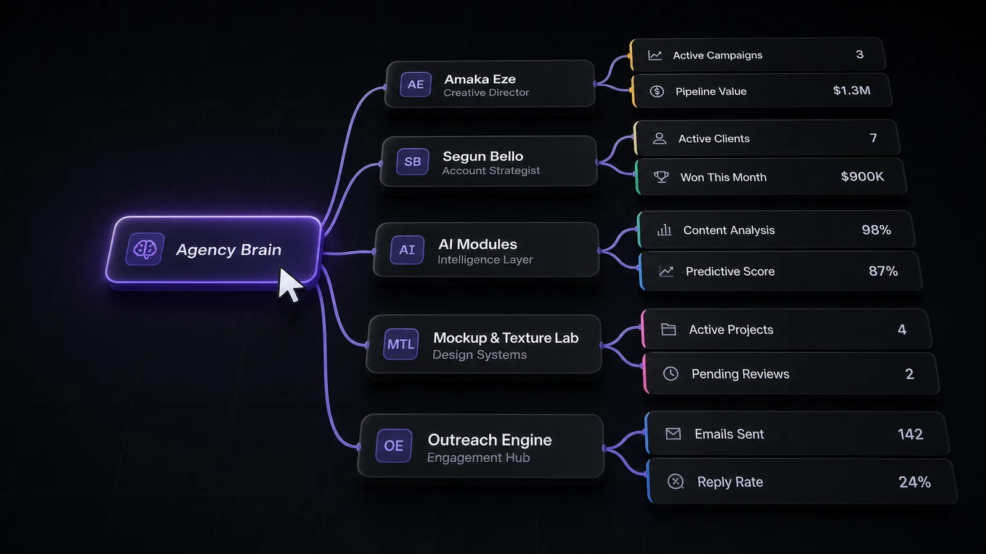Click the 87% predictive score value

[883, 271]
